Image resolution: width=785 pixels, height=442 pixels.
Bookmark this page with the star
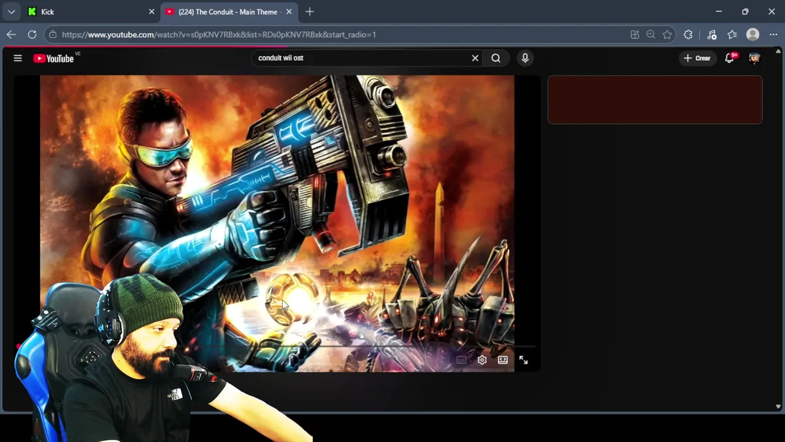coord(667,34)
